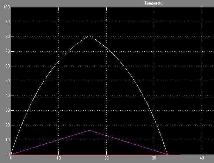214x163 pixels.
Task: Select the y-axis label 10
Action: pos(6,140)
